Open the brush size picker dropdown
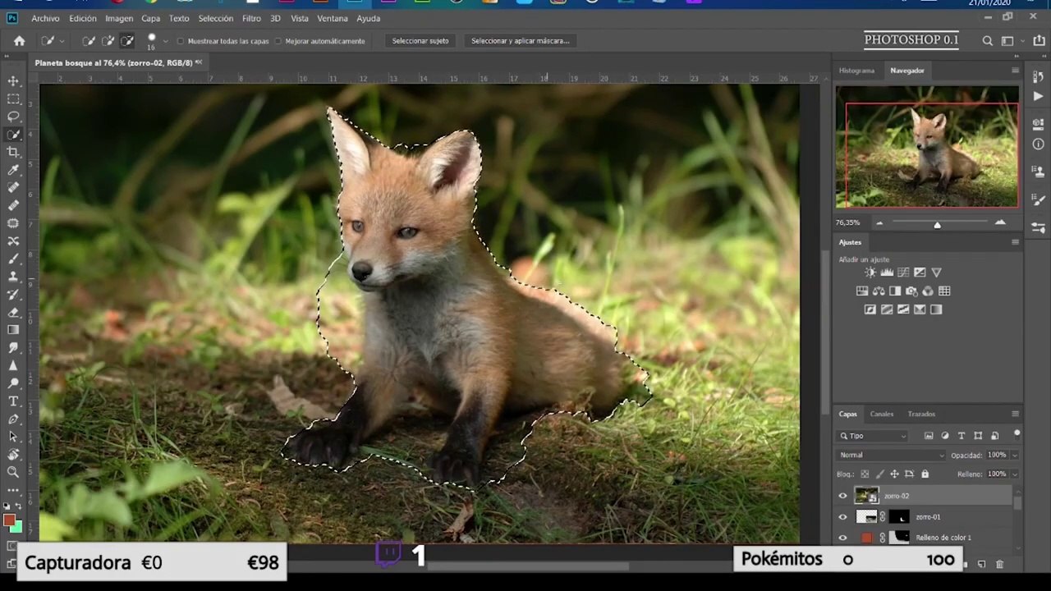Viewport: 1051px width, 591px height. [166, 41]
